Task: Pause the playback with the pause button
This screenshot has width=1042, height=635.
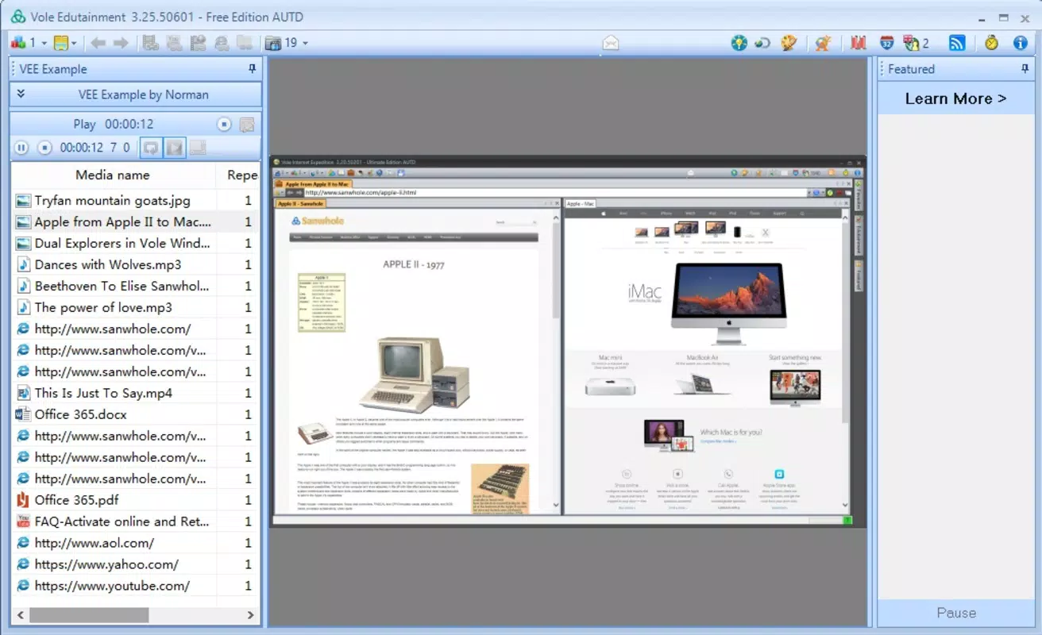Action: (x=21, y=148)
